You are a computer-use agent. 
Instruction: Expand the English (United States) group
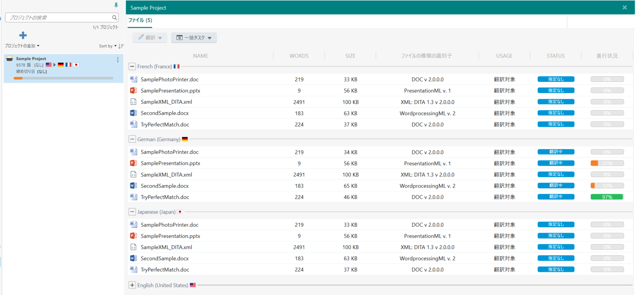[132, 285]
